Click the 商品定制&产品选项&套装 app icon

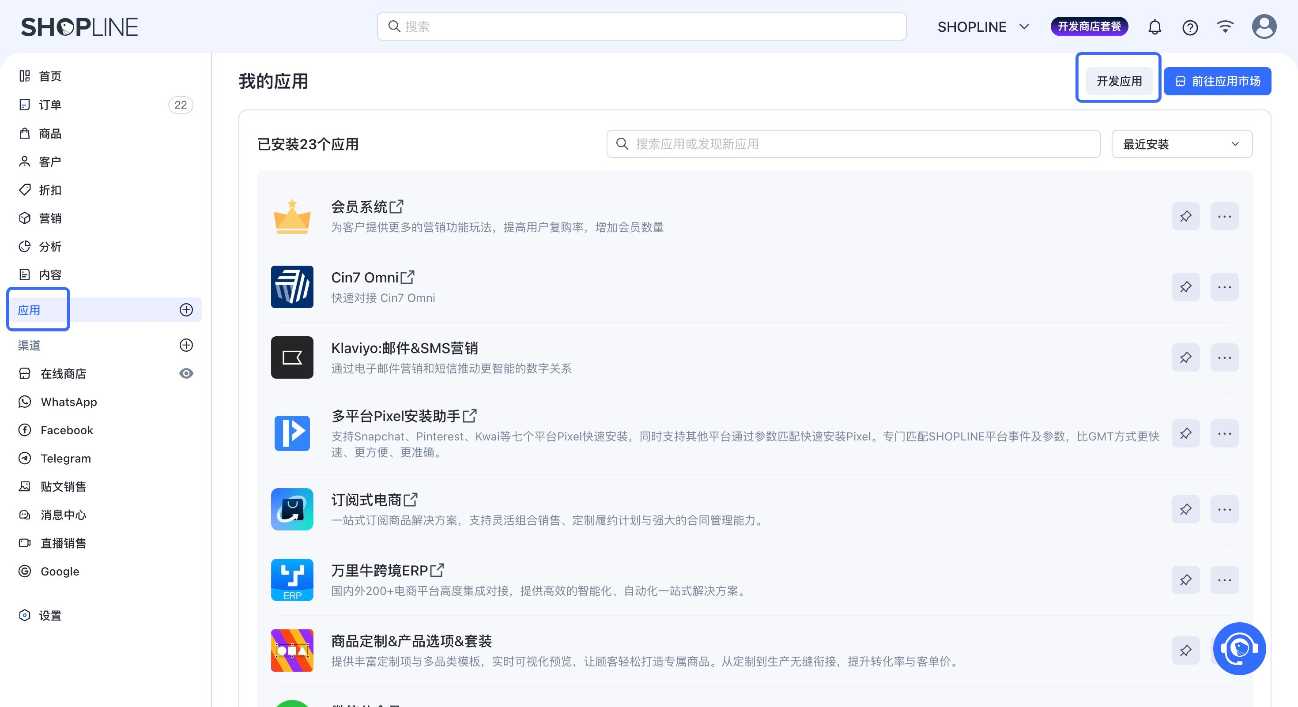[x=292, y=650]
